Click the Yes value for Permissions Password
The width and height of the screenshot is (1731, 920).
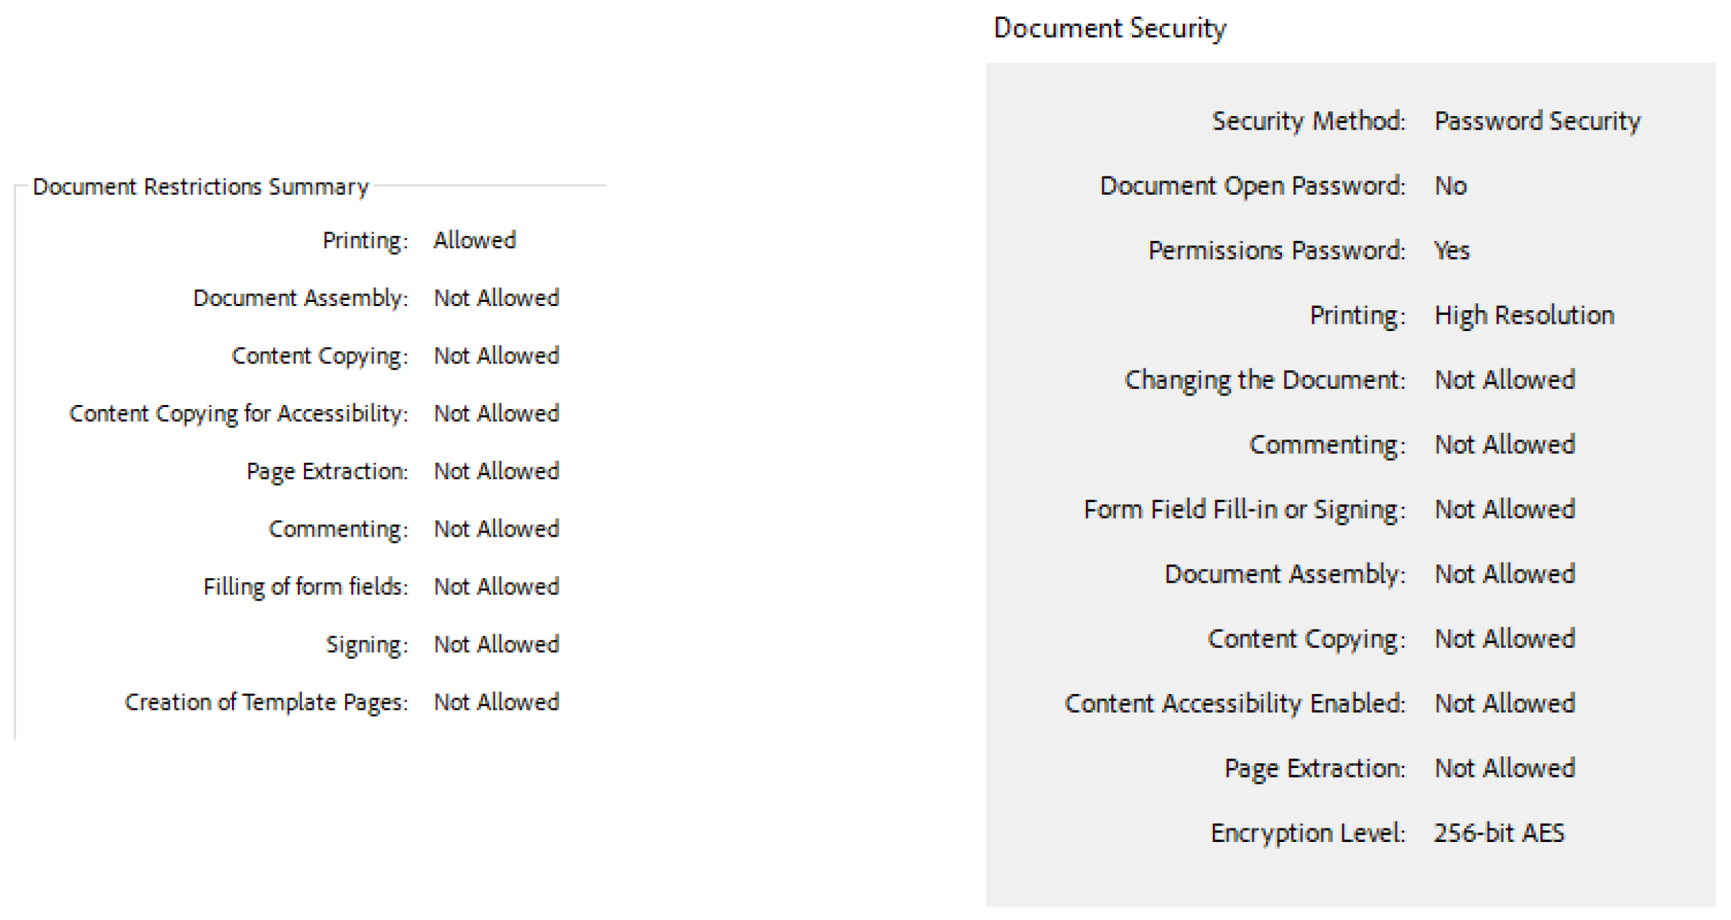coord(1452,251)
